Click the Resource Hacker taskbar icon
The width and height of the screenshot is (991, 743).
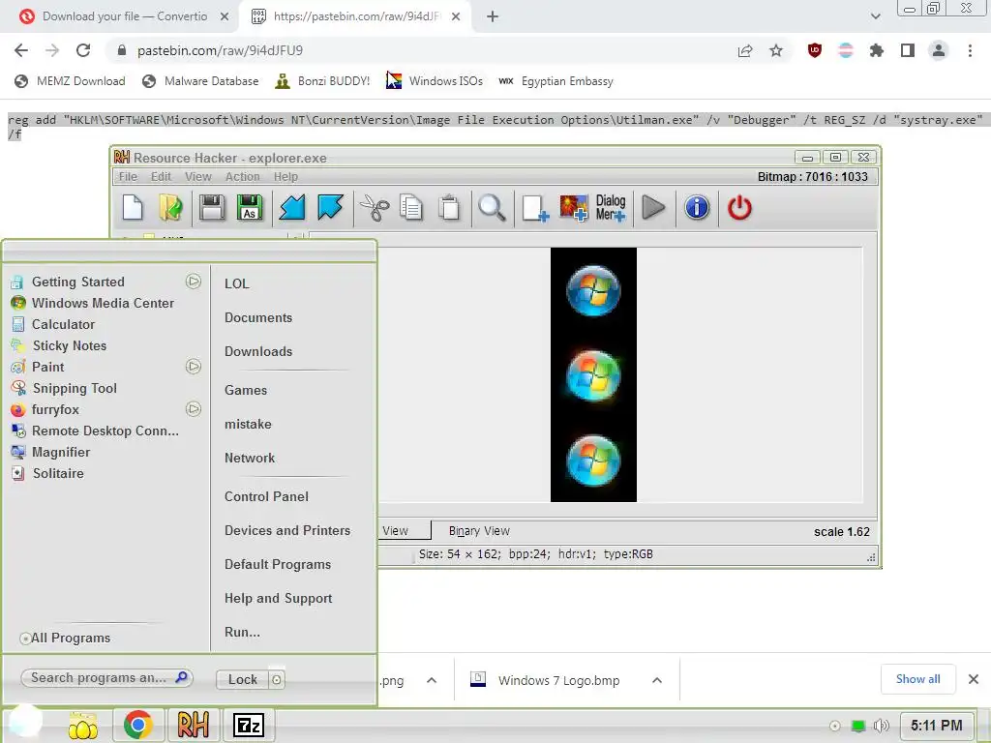[193, 725]
